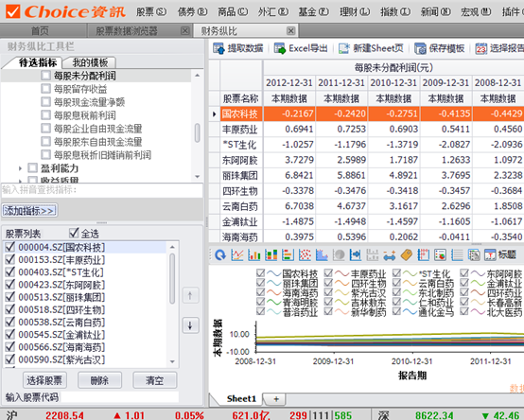This screenshot has width=524, height=420.
Task: Select the Sheet1 tab
Action: tap(241, 398)
